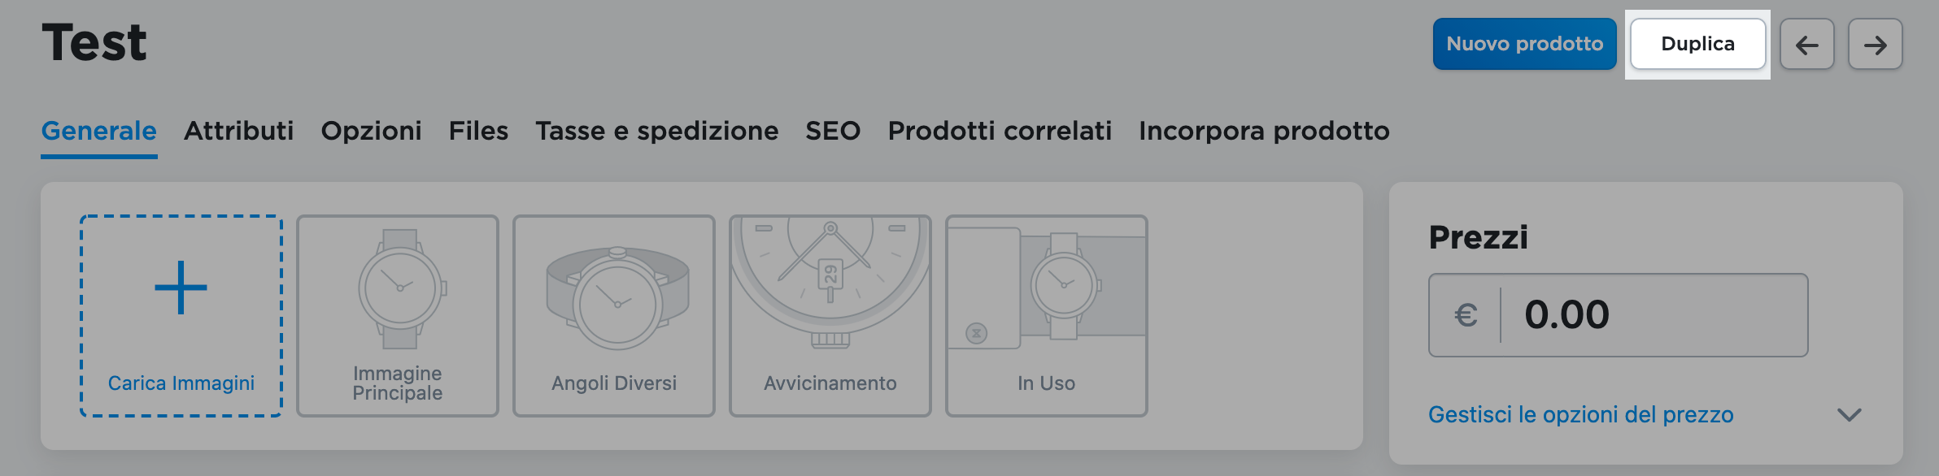Click the Nuovo prodotto button

pyautogui.click(x=1524, y=44)
